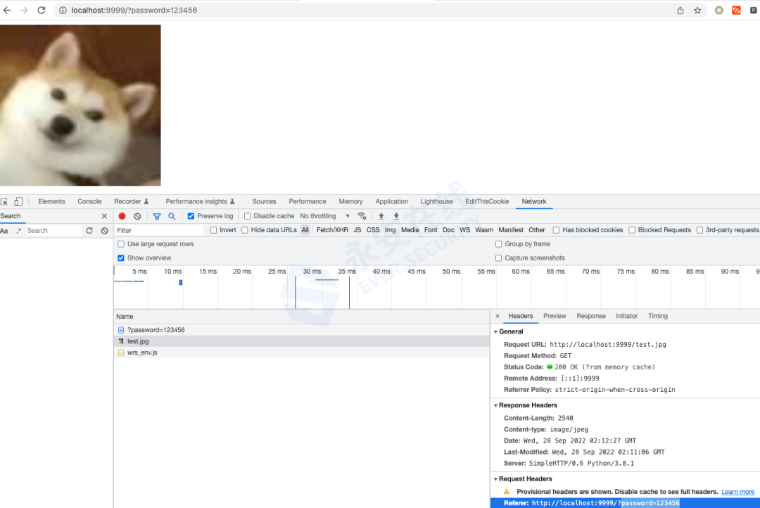
Task: Show the Preview tab of request
Action: [555, 316]
